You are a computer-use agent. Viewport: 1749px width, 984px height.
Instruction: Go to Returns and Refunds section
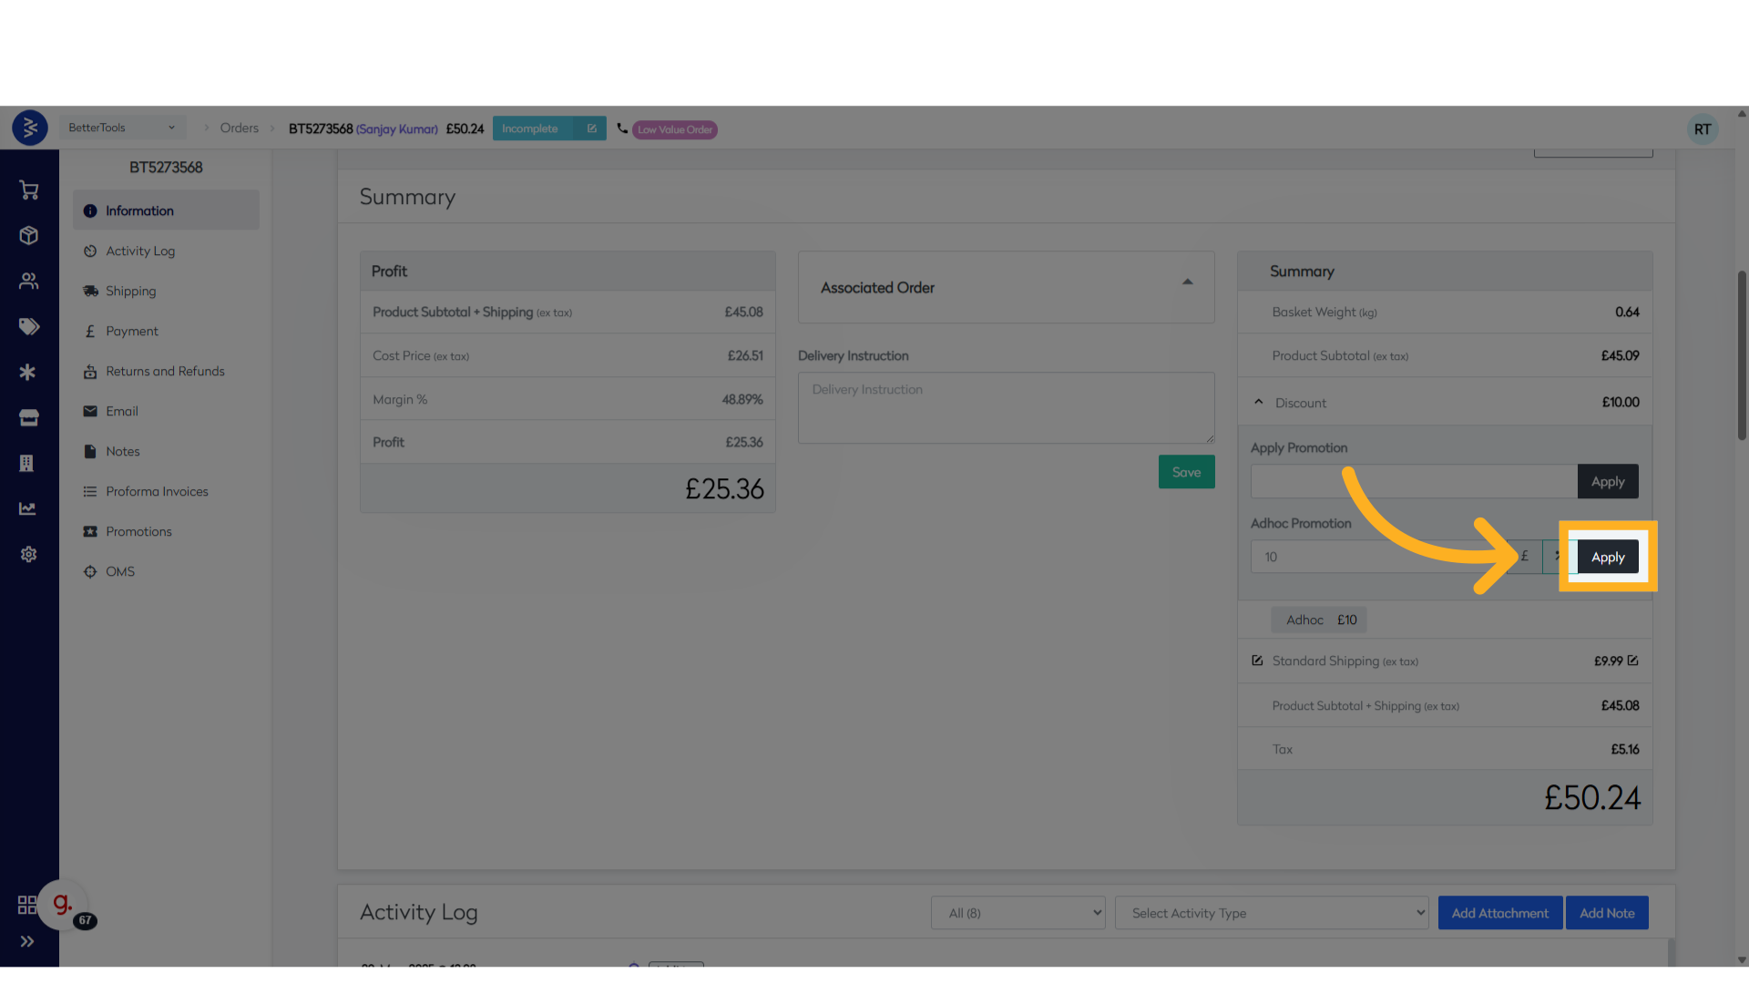pyautogui.click(x=164, y=372)
